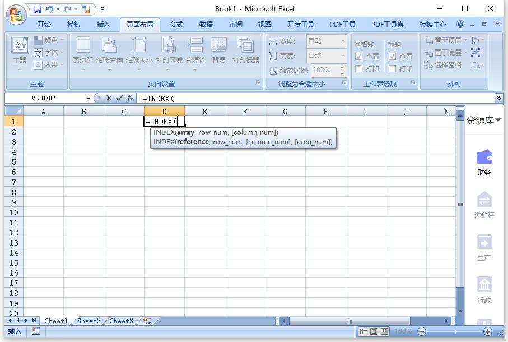Switch to Home (开始) tab
The image size is (508, 342).
44,24
